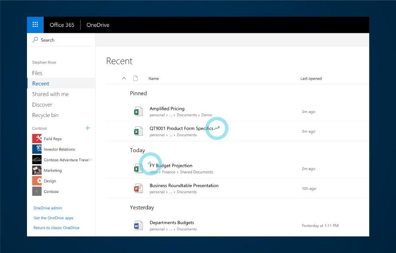Click the PowerPoint icon for Business Roundtable Presentation
This screenshot has width=396, height=253.
coord(138,189)
